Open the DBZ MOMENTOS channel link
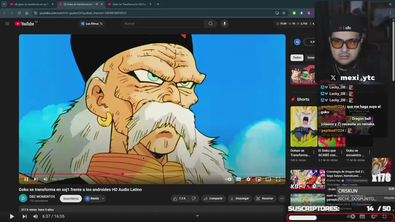 pyautogui.click(x=42, y=197)
